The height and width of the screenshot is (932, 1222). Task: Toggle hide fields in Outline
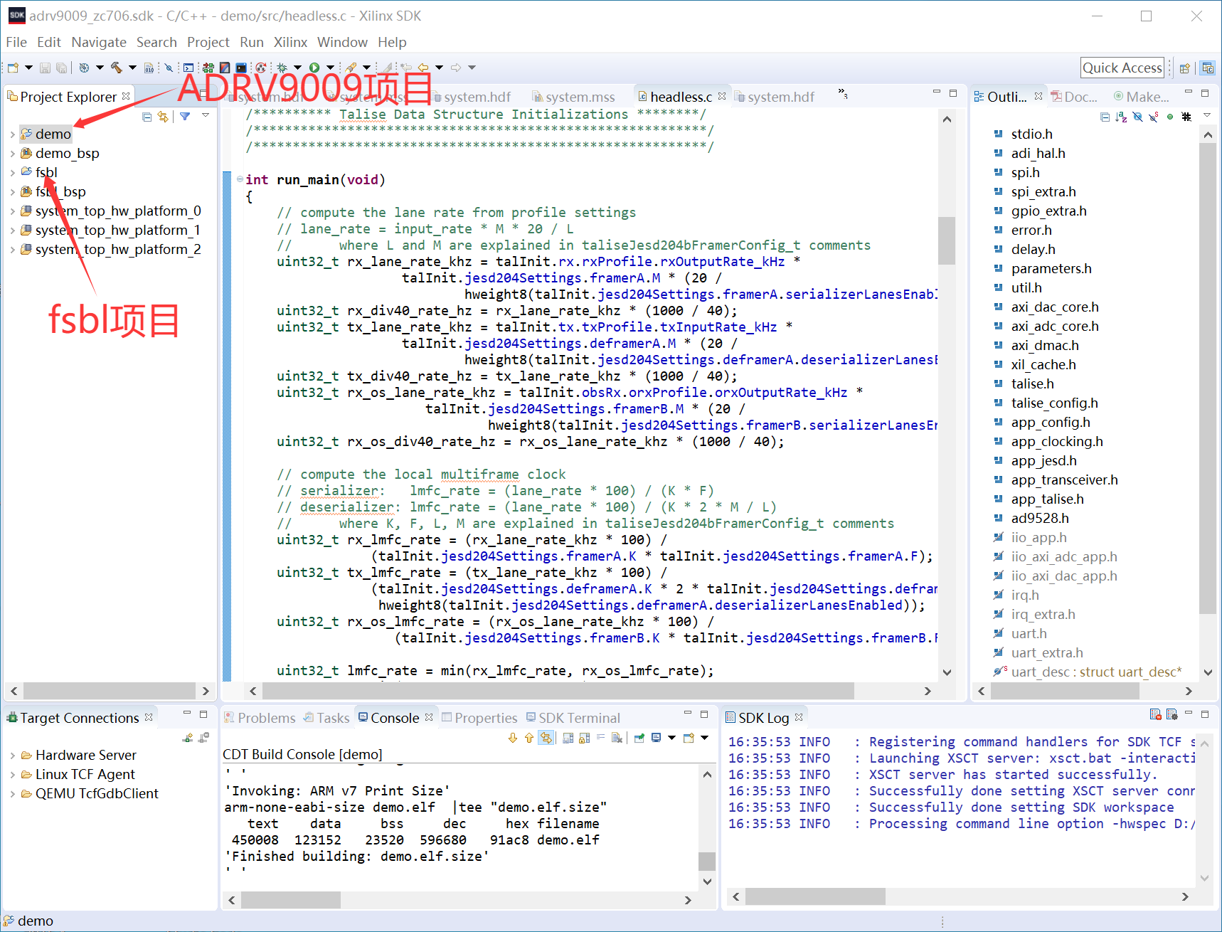tap(1137, 117)
